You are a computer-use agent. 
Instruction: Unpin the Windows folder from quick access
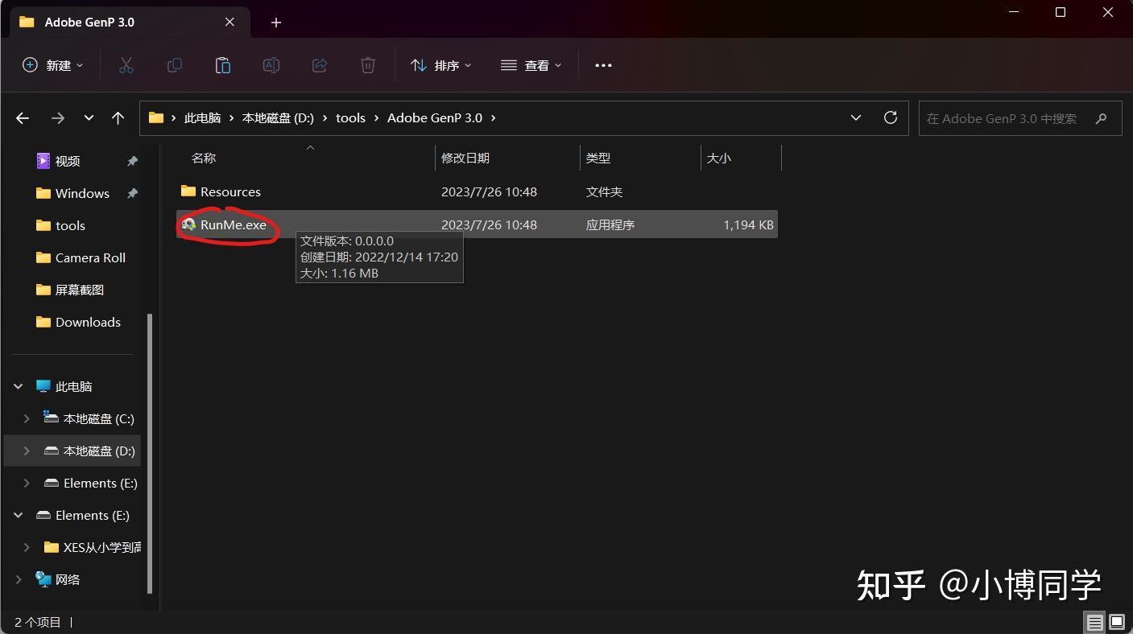[132, 193]
